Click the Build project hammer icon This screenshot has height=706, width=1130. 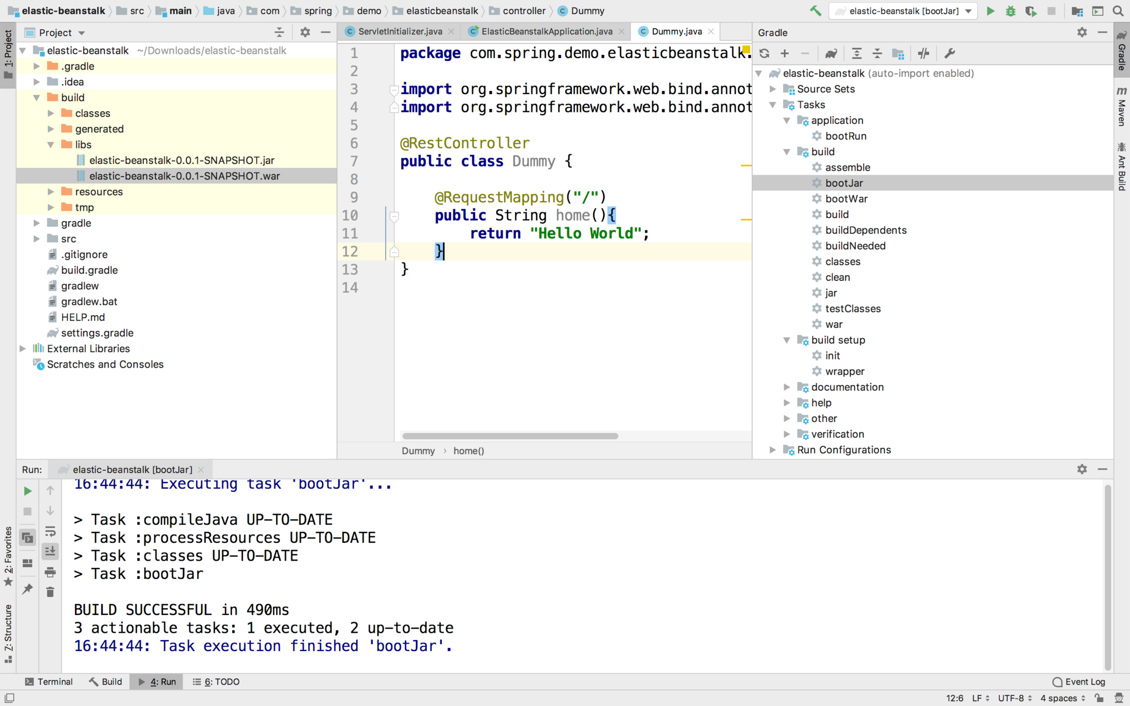(x=815, y=11)
